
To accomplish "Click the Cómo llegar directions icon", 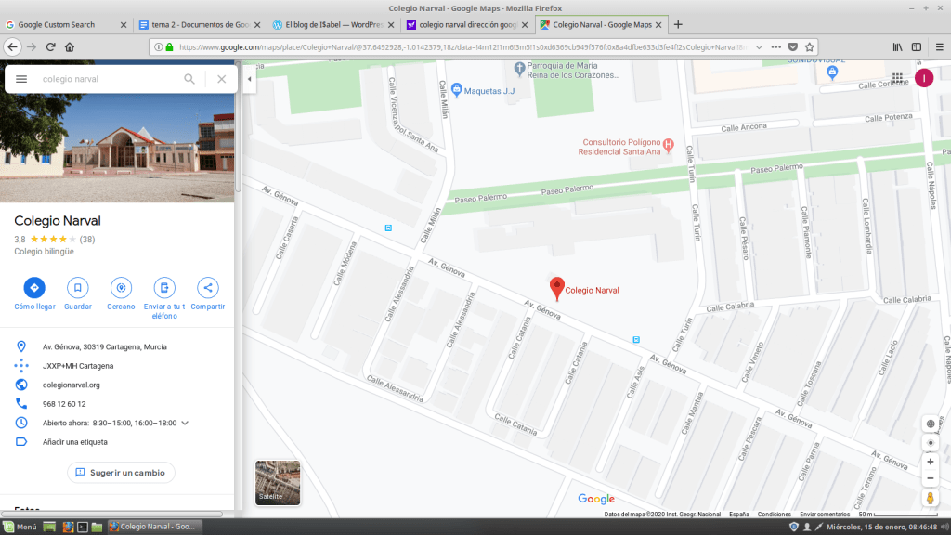I will [34, 287].
